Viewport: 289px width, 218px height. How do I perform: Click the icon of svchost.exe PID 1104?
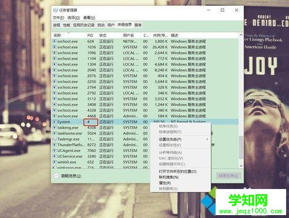pyautogui.click(x=55, y=59)
